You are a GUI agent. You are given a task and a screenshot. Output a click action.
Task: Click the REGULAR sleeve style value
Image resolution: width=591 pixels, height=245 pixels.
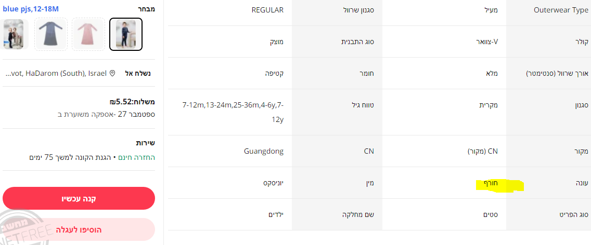(x=267, y=10)
